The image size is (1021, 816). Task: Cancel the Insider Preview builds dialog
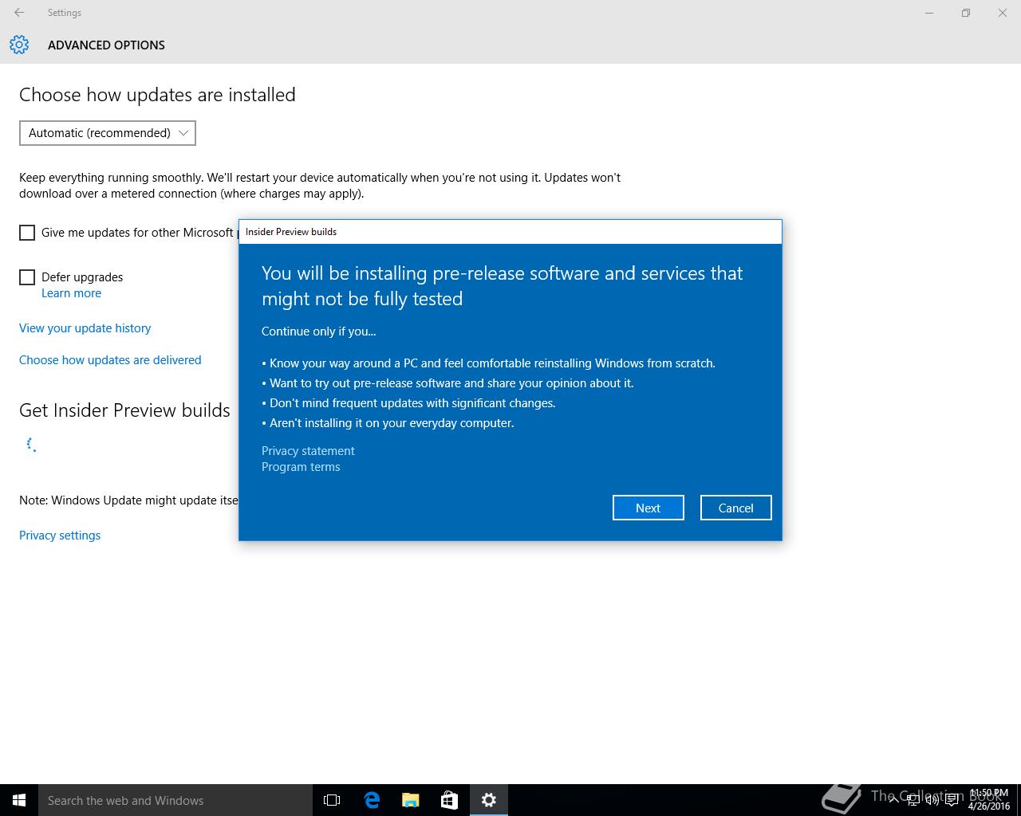[735, 508]
